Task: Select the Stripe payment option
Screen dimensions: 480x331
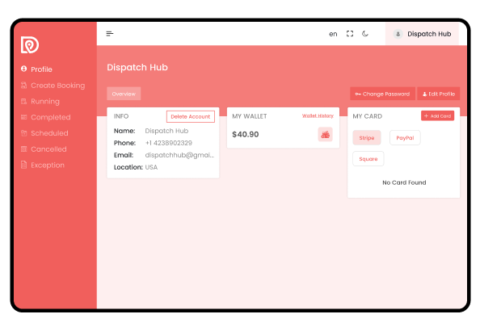Action: click(x=367, y=138)
